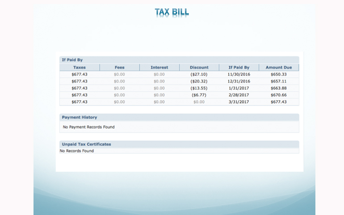Click the Payment History section header
This screenshot has height=215, width=344.
[x=80, y=117]
